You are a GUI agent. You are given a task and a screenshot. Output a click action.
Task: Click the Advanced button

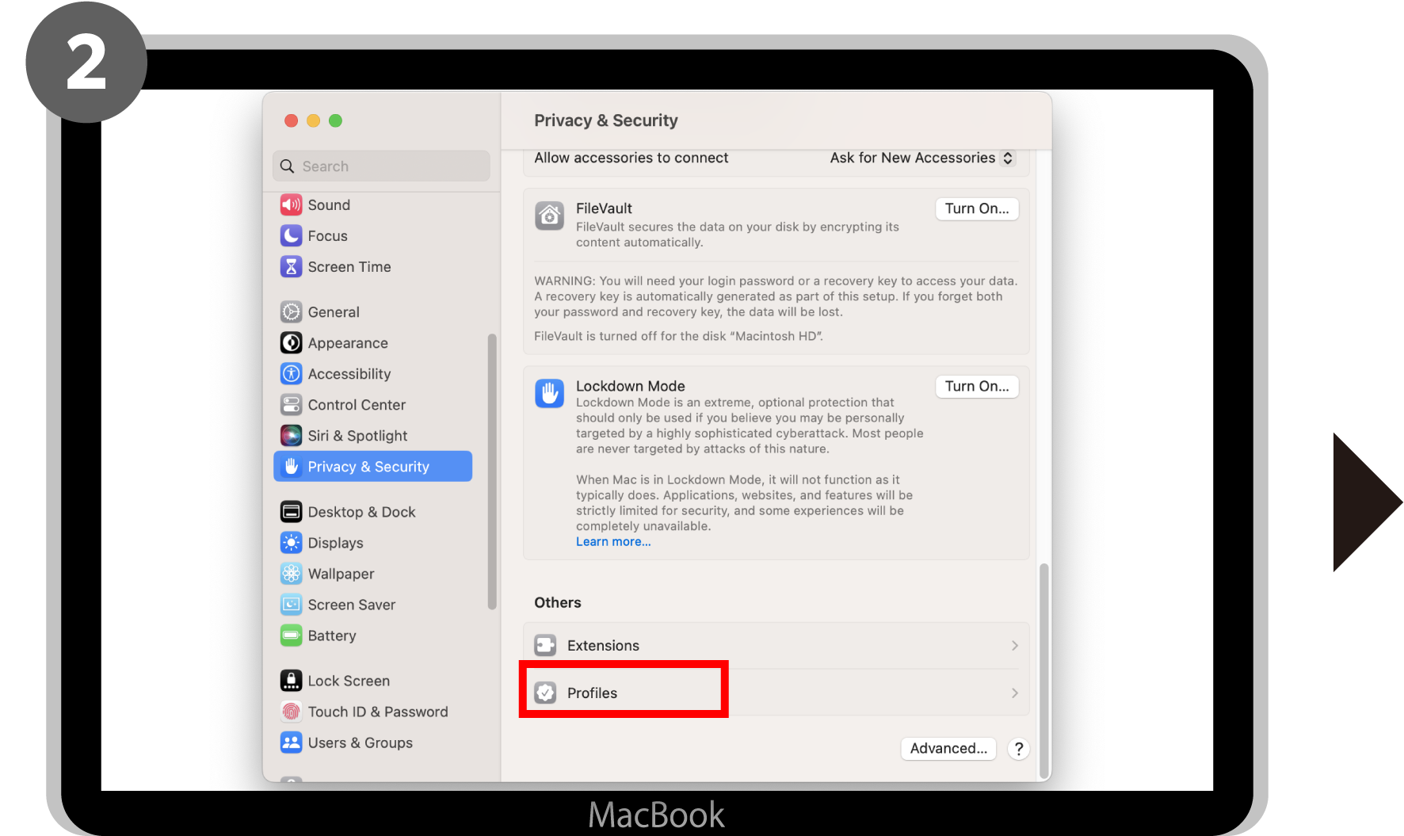pos(948,748)
